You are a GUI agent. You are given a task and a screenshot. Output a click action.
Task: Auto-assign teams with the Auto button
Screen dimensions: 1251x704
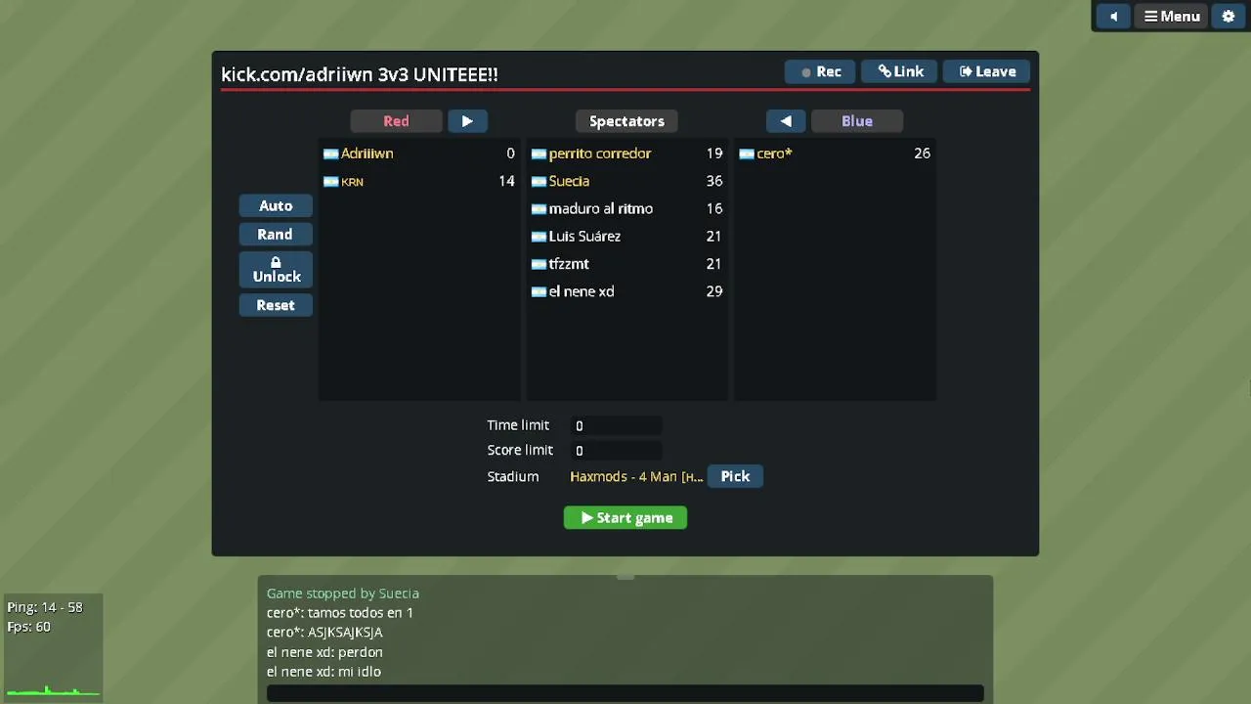click(x=276, y=205)
